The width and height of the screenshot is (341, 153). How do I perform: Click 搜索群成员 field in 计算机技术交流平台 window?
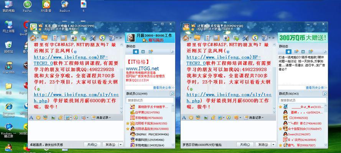[x=303, y=100]
